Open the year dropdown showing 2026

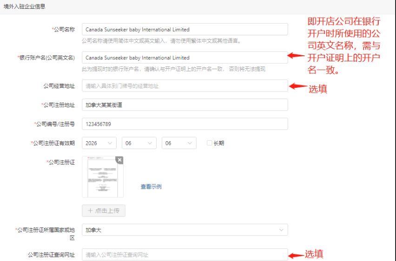click(99, 143)
